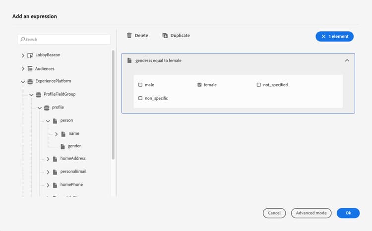Click the X icon in the 1 element pill
The image size is (372, 231).
coord(323,37)
